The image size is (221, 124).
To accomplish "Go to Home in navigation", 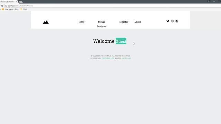I will [81, 22].
